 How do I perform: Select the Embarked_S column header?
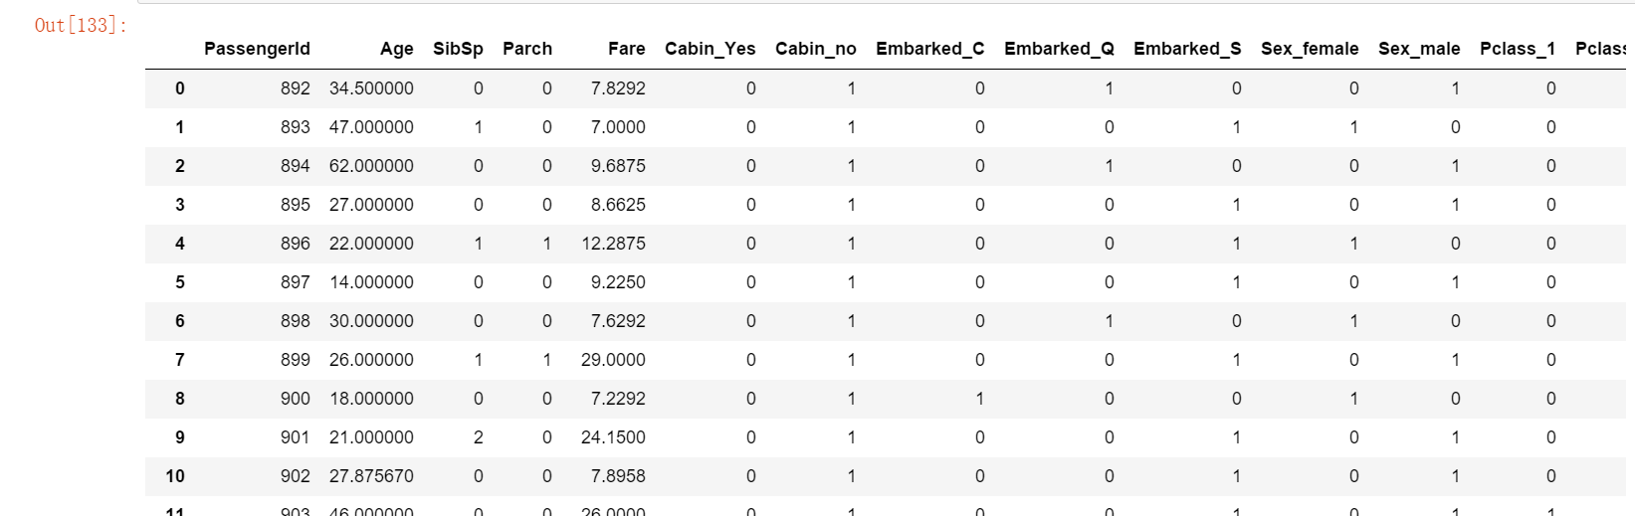tap(1187, 49)
